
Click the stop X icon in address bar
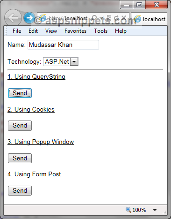coord(124,18)
